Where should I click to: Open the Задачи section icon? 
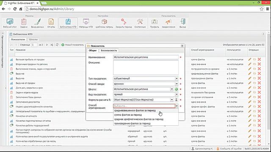pyautogui.click(x=24, y=23)
